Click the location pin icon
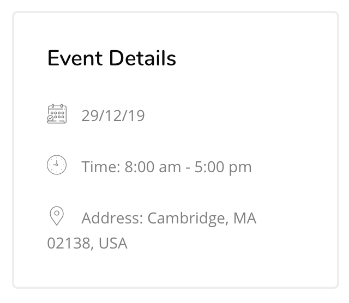 [57, 216]
